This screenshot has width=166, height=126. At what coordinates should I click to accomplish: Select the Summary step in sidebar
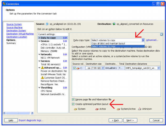(x=11, y=43)
